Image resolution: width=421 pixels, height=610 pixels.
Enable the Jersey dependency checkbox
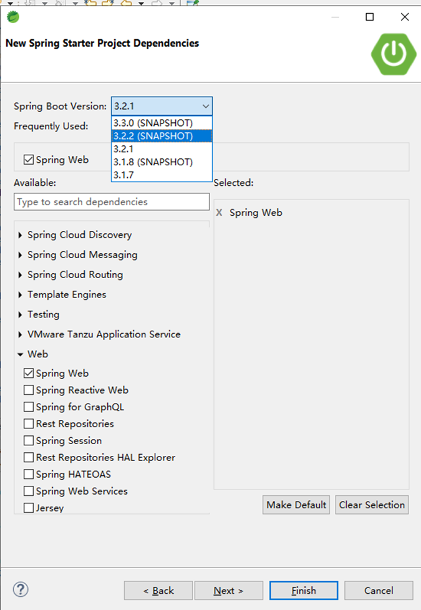pos(28,508)
